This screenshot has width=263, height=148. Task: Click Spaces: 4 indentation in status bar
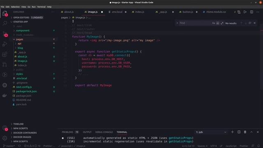click(203, 146)
